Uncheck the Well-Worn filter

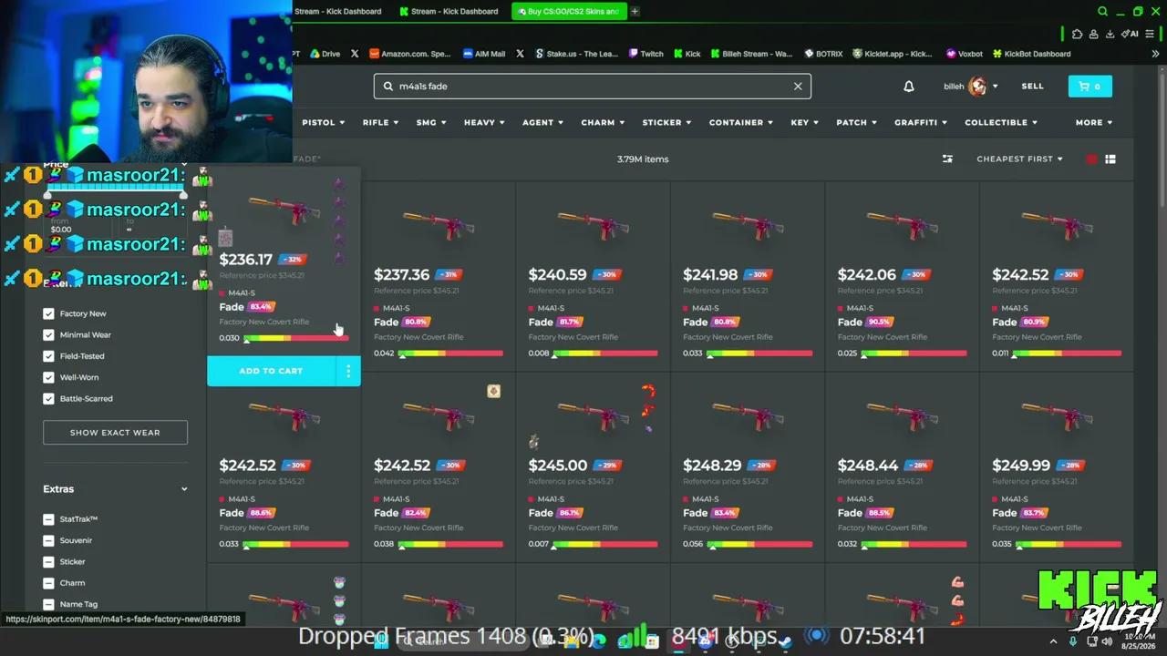[x=48, y=377]
